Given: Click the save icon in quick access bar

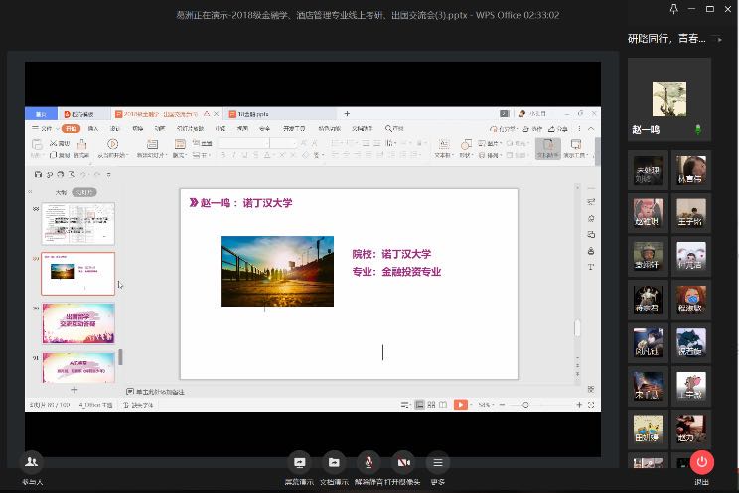Looking at the screenshot, I should coord(38,174).
